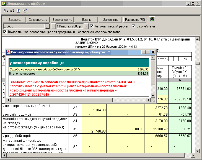Click the main form horizontal scrollbar thumb

tap(95, 155)
